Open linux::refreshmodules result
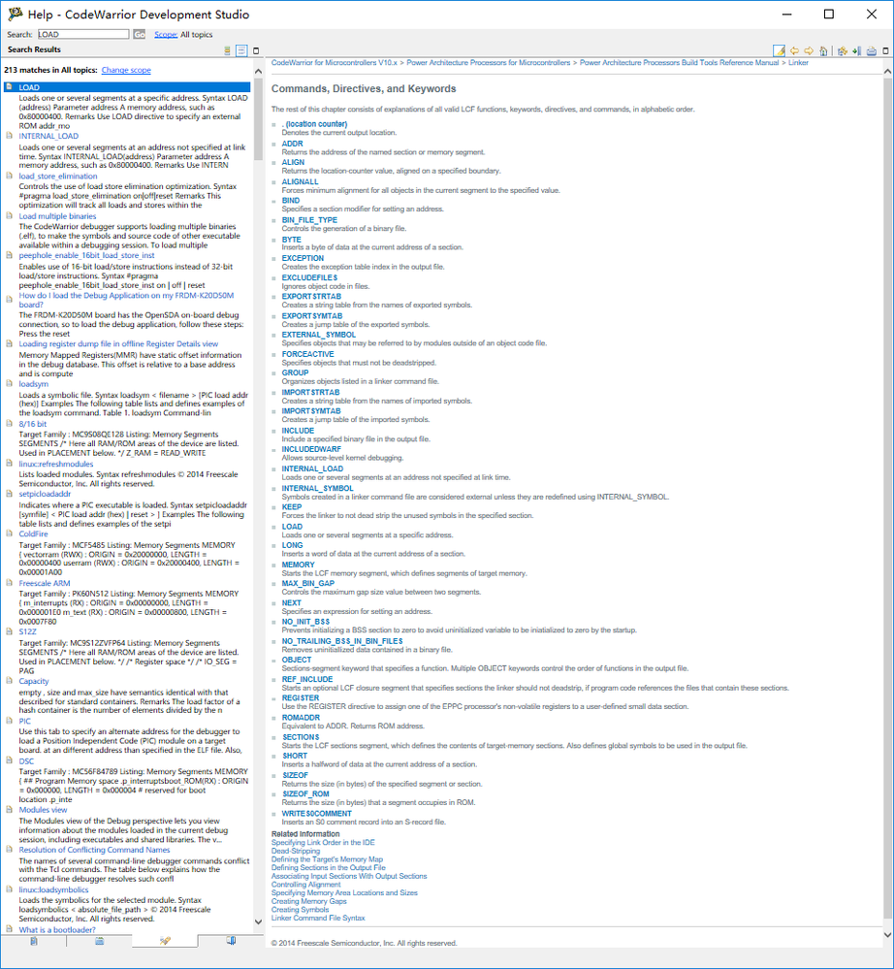 pos(55,464)
